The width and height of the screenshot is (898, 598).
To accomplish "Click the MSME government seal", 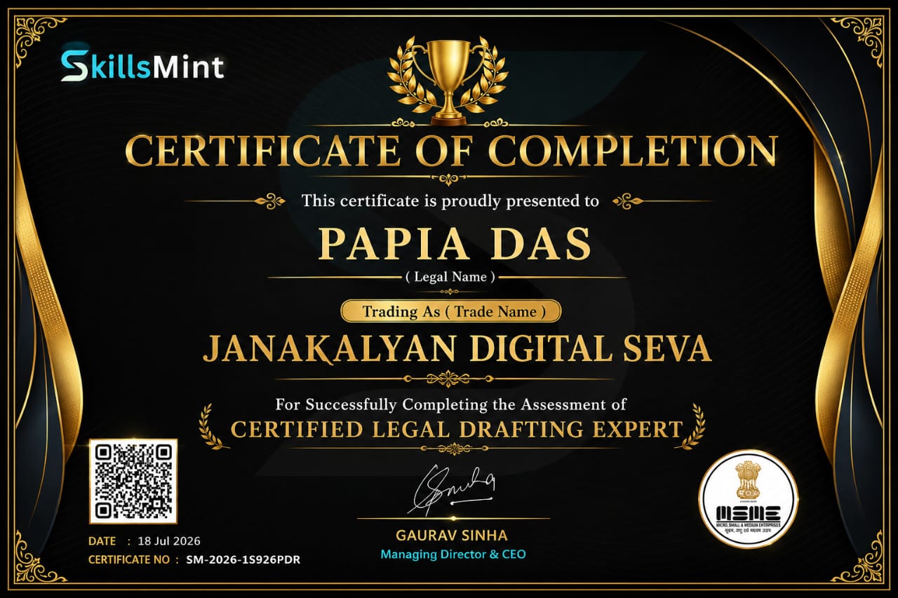I will pos(749,499).
